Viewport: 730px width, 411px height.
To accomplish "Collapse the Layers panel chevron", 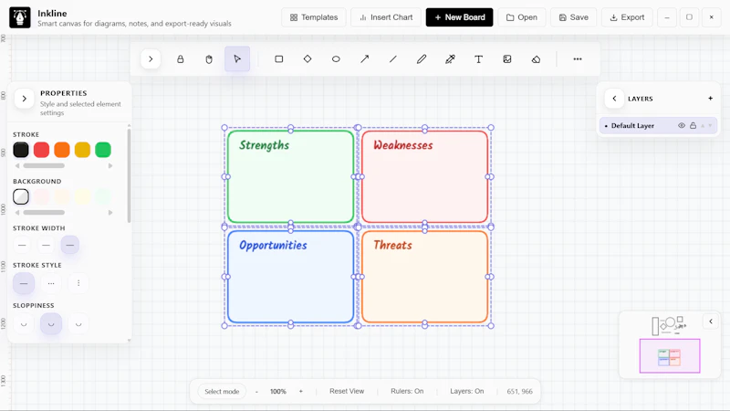I will tap(614, 99).
